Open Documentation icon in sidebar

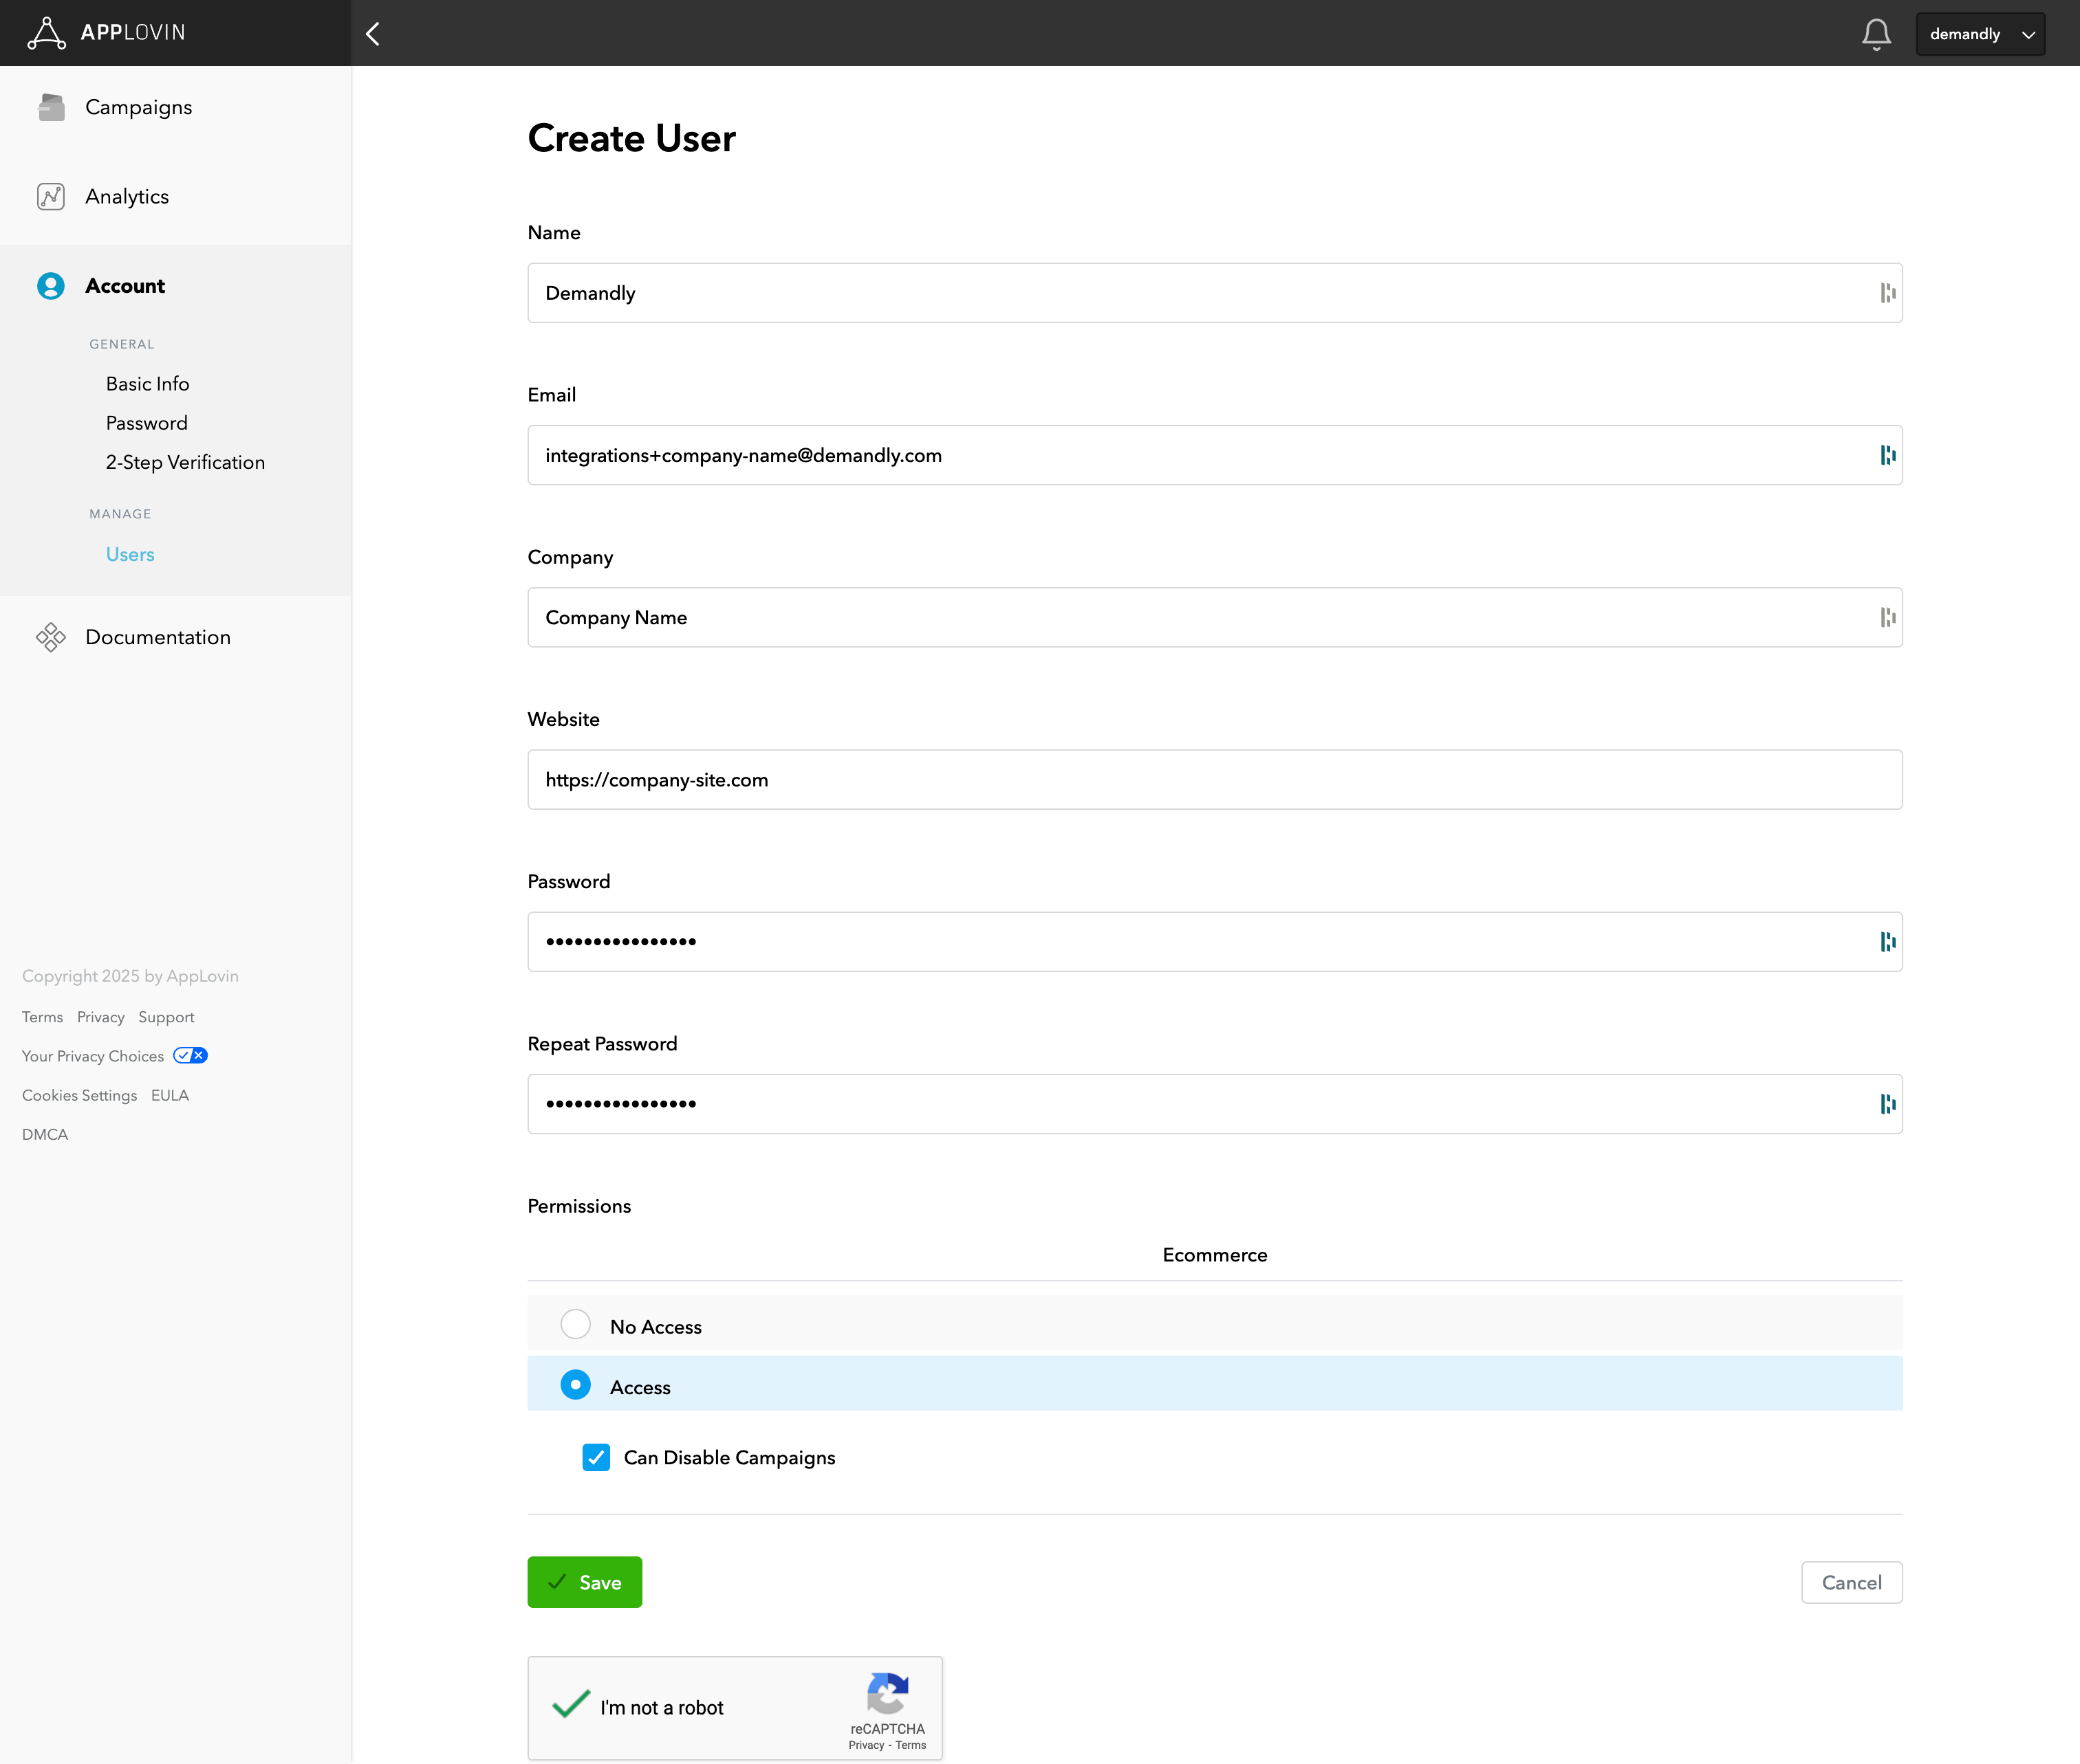point(51,637)
